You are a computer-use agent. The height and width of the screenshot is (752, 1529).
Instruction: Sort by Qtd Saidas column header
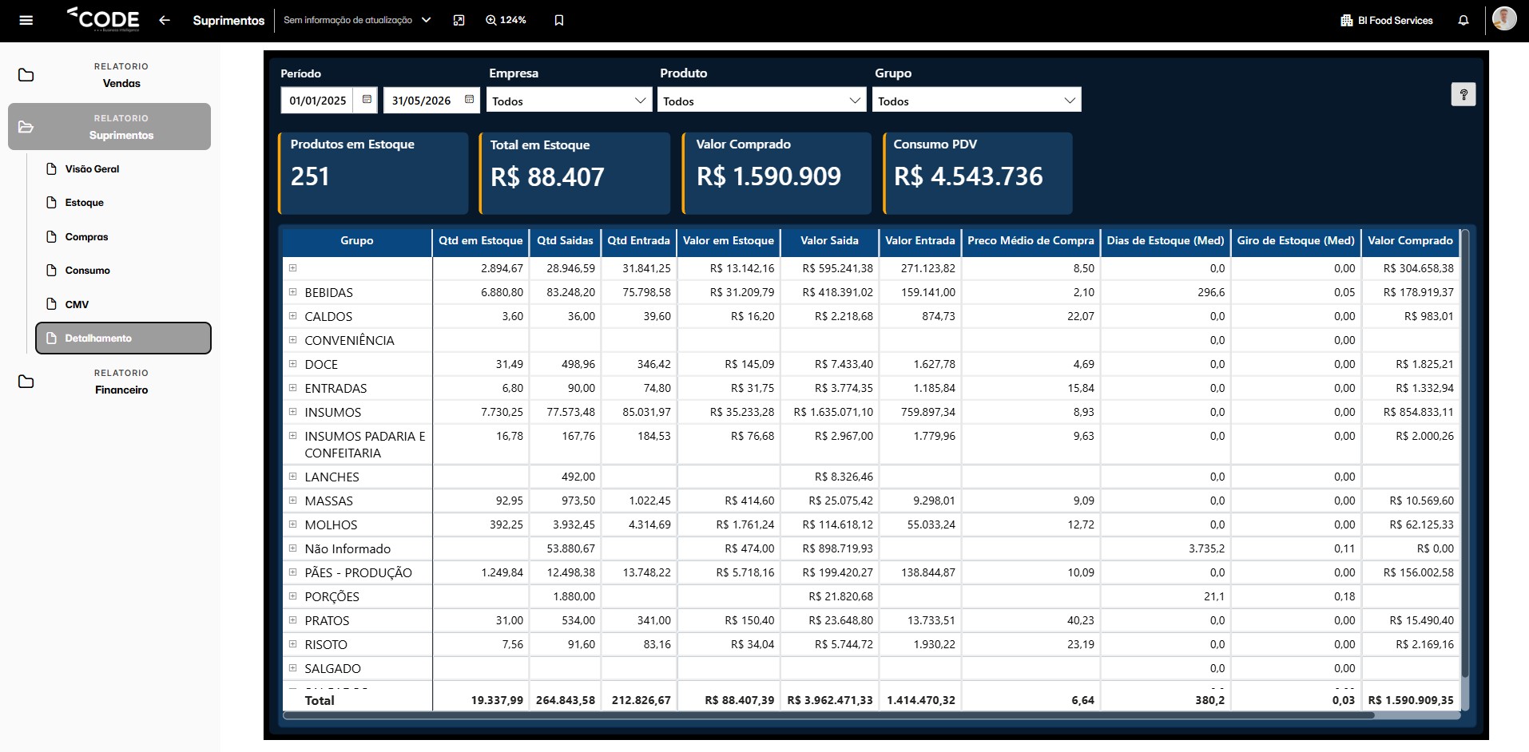[565, 240]
